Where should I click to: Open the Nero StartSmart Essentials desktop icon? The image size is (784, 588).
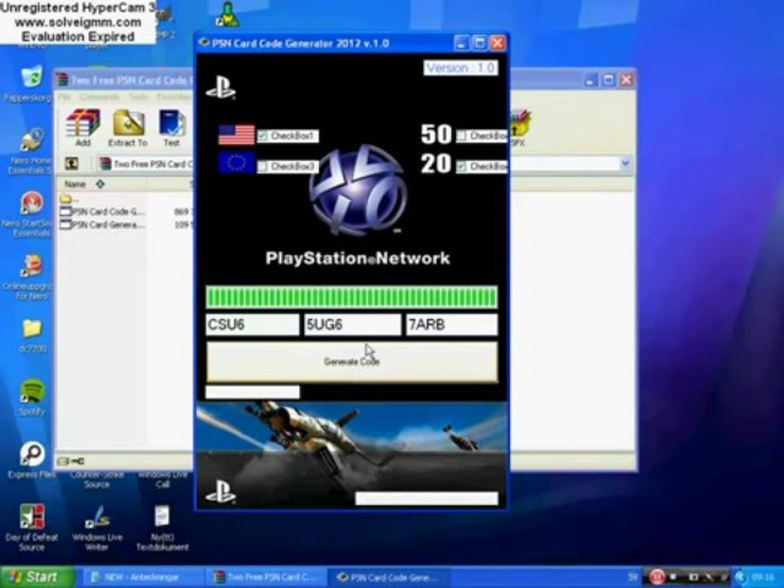click(32, 203)
